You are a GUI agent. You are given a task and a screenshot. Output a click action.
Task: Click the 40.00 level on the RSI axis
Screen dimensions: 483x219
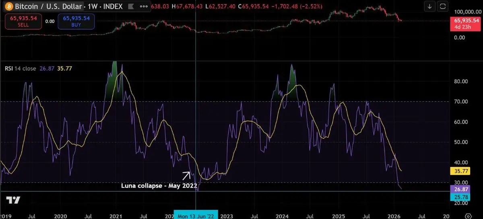[462, 162]
